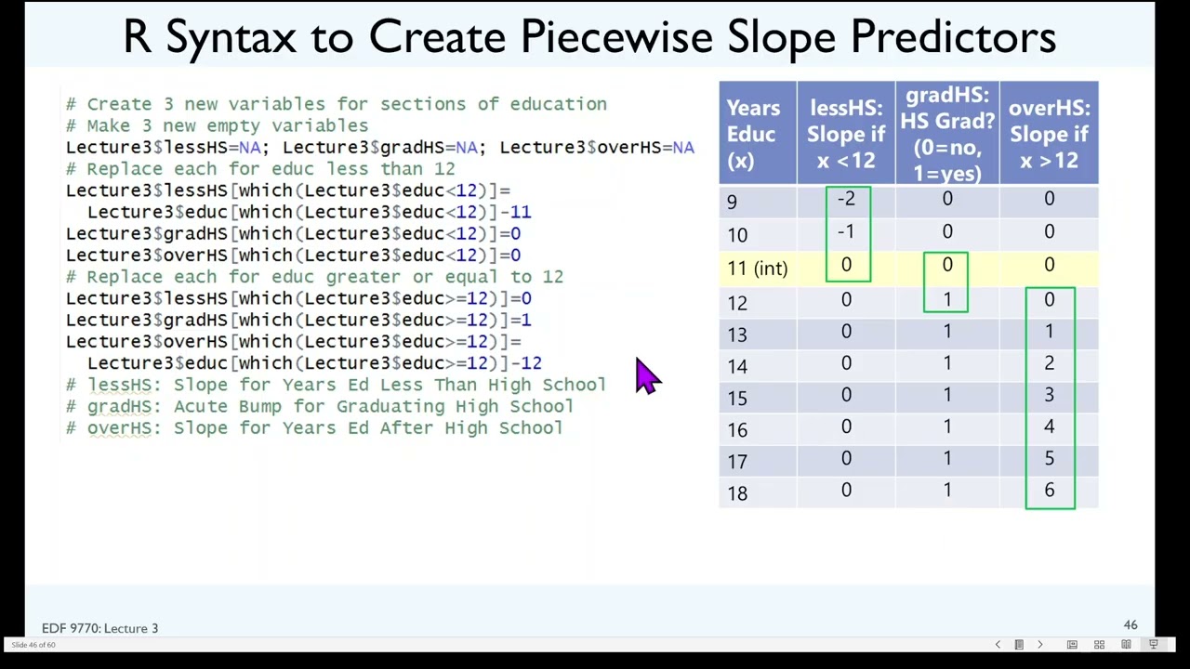
Task: Select 'EDF 9770: Lecture 3' footer text
Action: [x=99, y=628]
